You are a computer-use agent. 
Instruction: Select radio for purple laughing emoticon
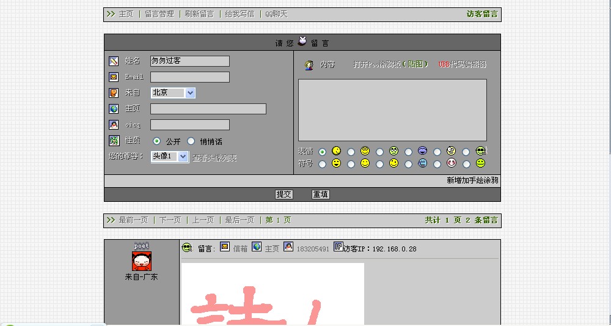408,152
